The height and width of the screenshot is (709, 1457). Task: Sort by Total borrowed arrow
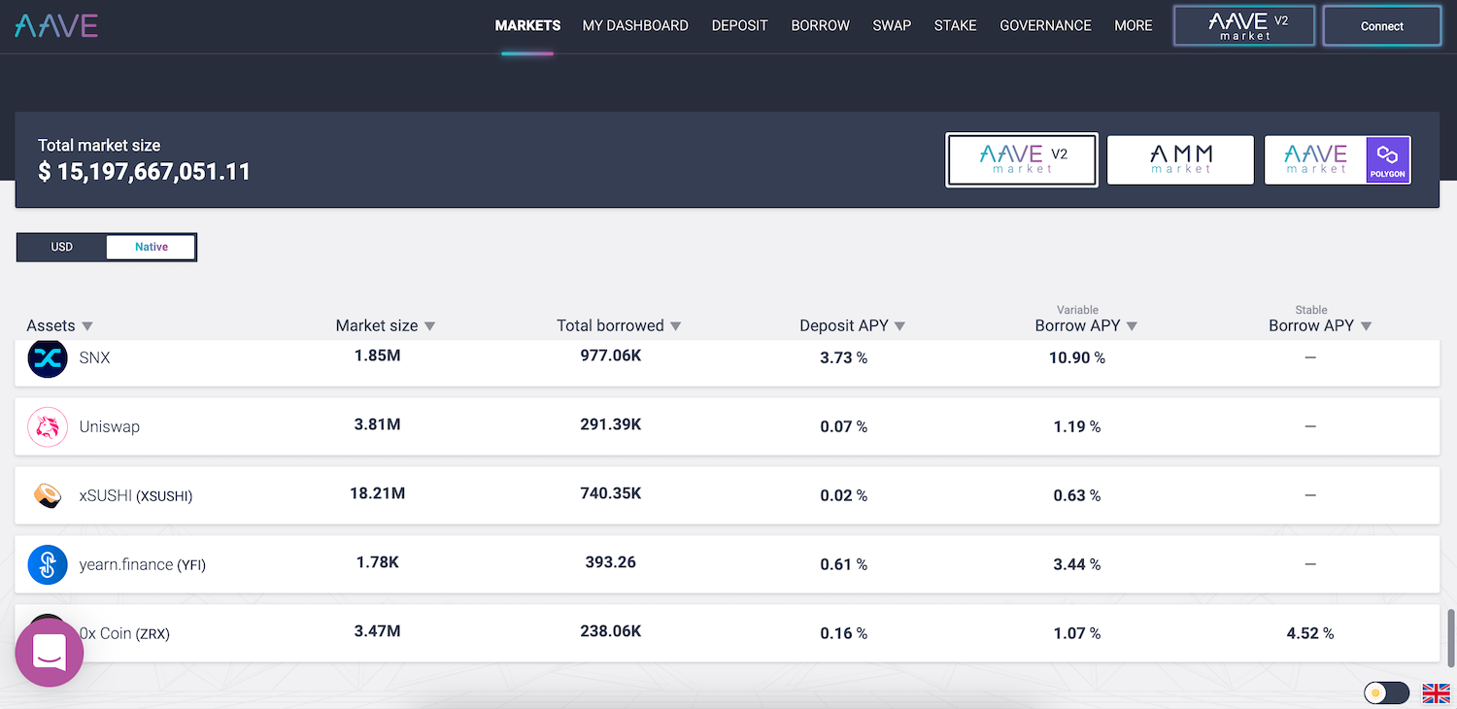[x=676, y=326]
